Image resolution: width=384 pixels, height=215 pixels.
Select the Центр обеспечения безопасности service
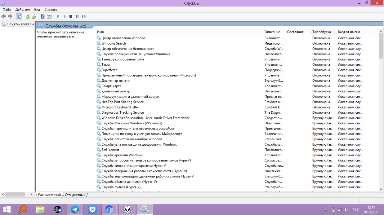click(x=128, y=49)
